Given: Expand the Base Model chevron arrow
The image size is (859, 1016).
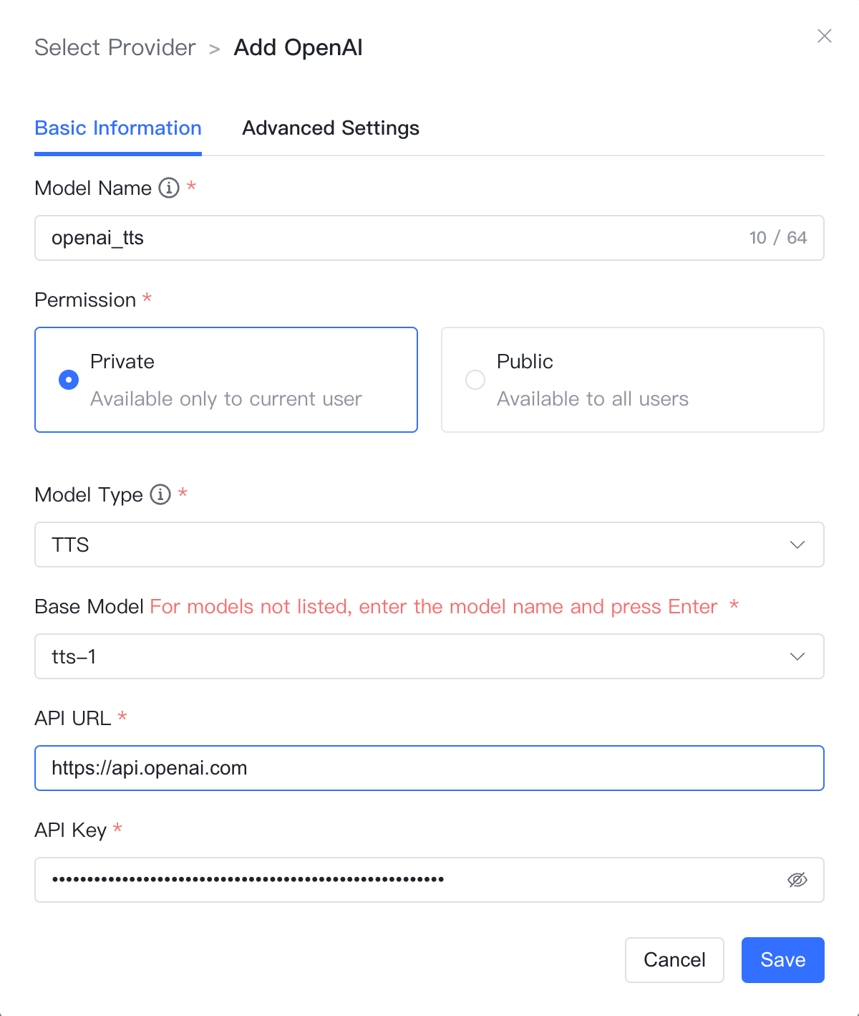Looking at the screenshot, I should tap(797, 656).
